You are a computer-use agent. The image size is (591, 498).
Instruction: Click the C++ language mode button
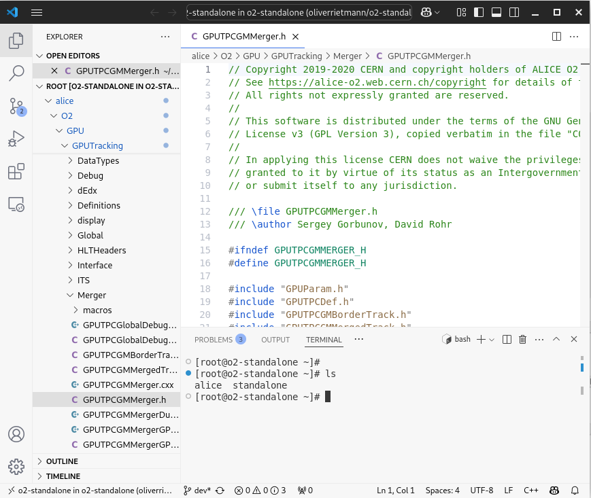point(530,490)
